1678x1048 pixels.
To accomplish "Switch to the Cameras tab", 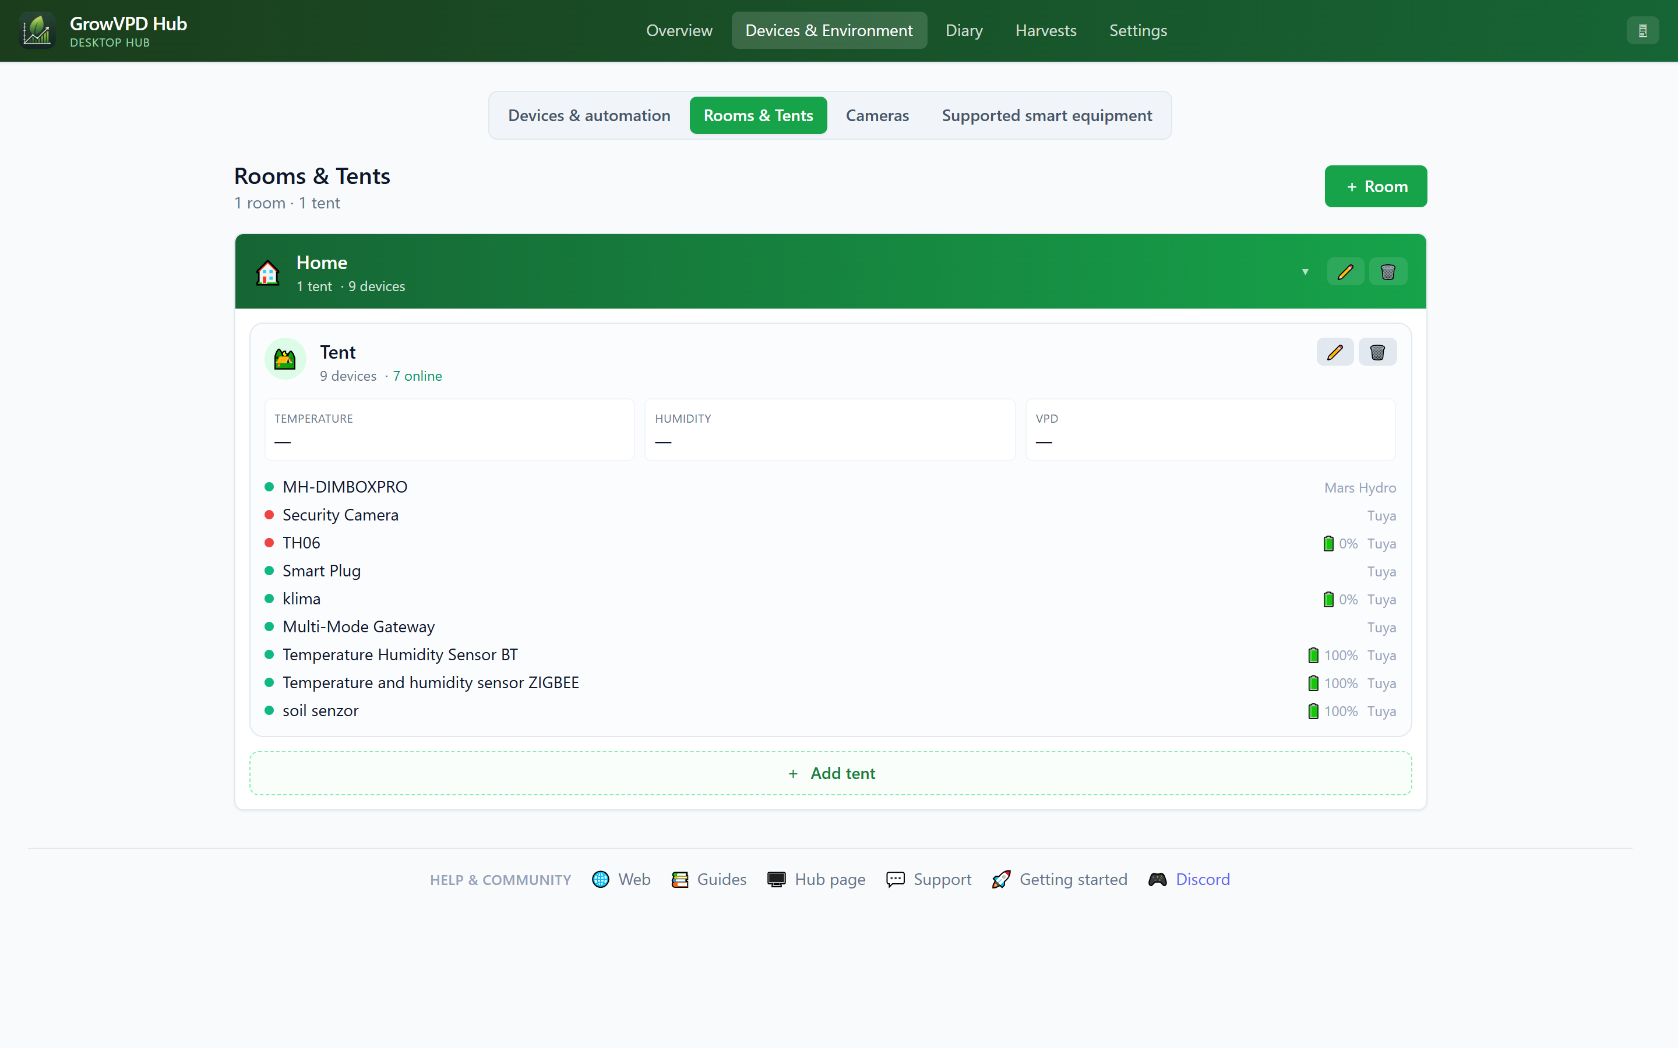I will [x=877, y=115].
